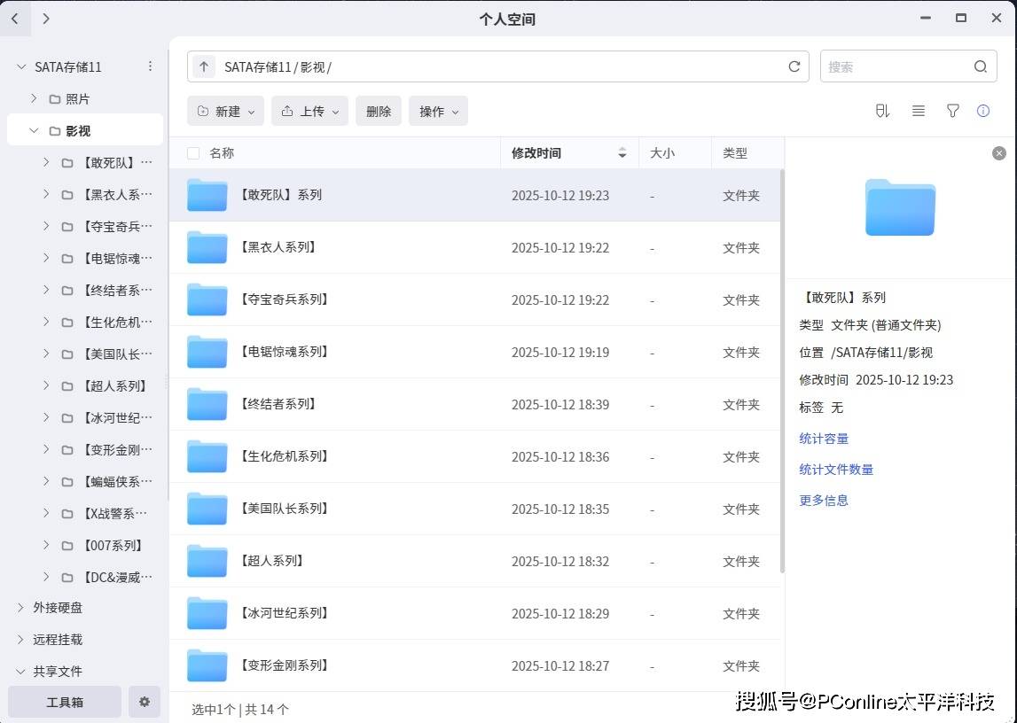Open the settings gear beside 工具箱
Screen dimensions: 1017x723
click(145, 702)
